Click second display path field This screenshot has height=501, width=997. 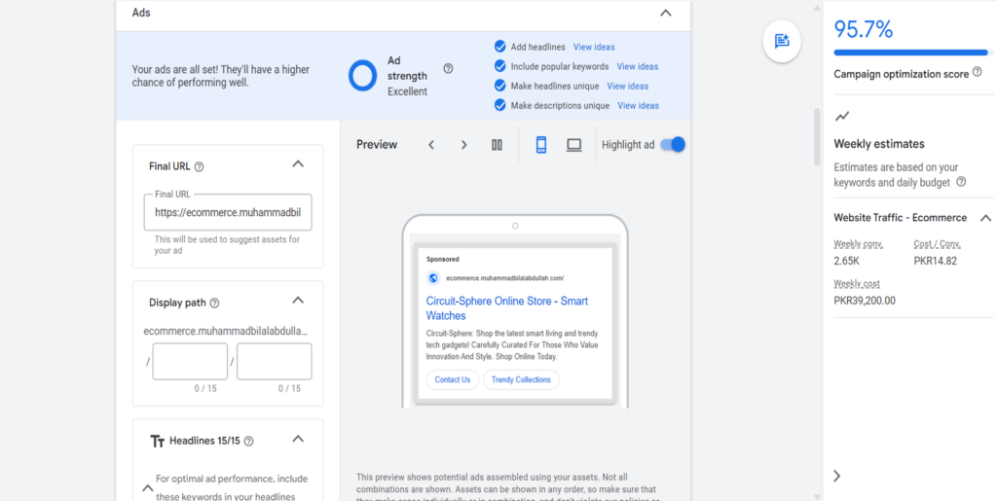(x=274, y=361)
